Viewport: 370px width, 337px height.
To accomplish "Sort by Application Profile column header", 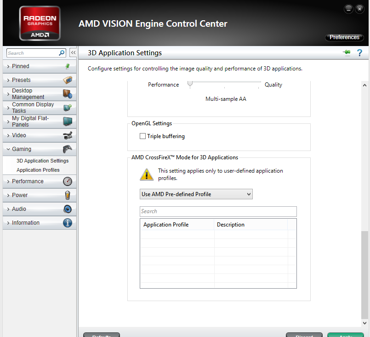I will [x=177, y=225].
